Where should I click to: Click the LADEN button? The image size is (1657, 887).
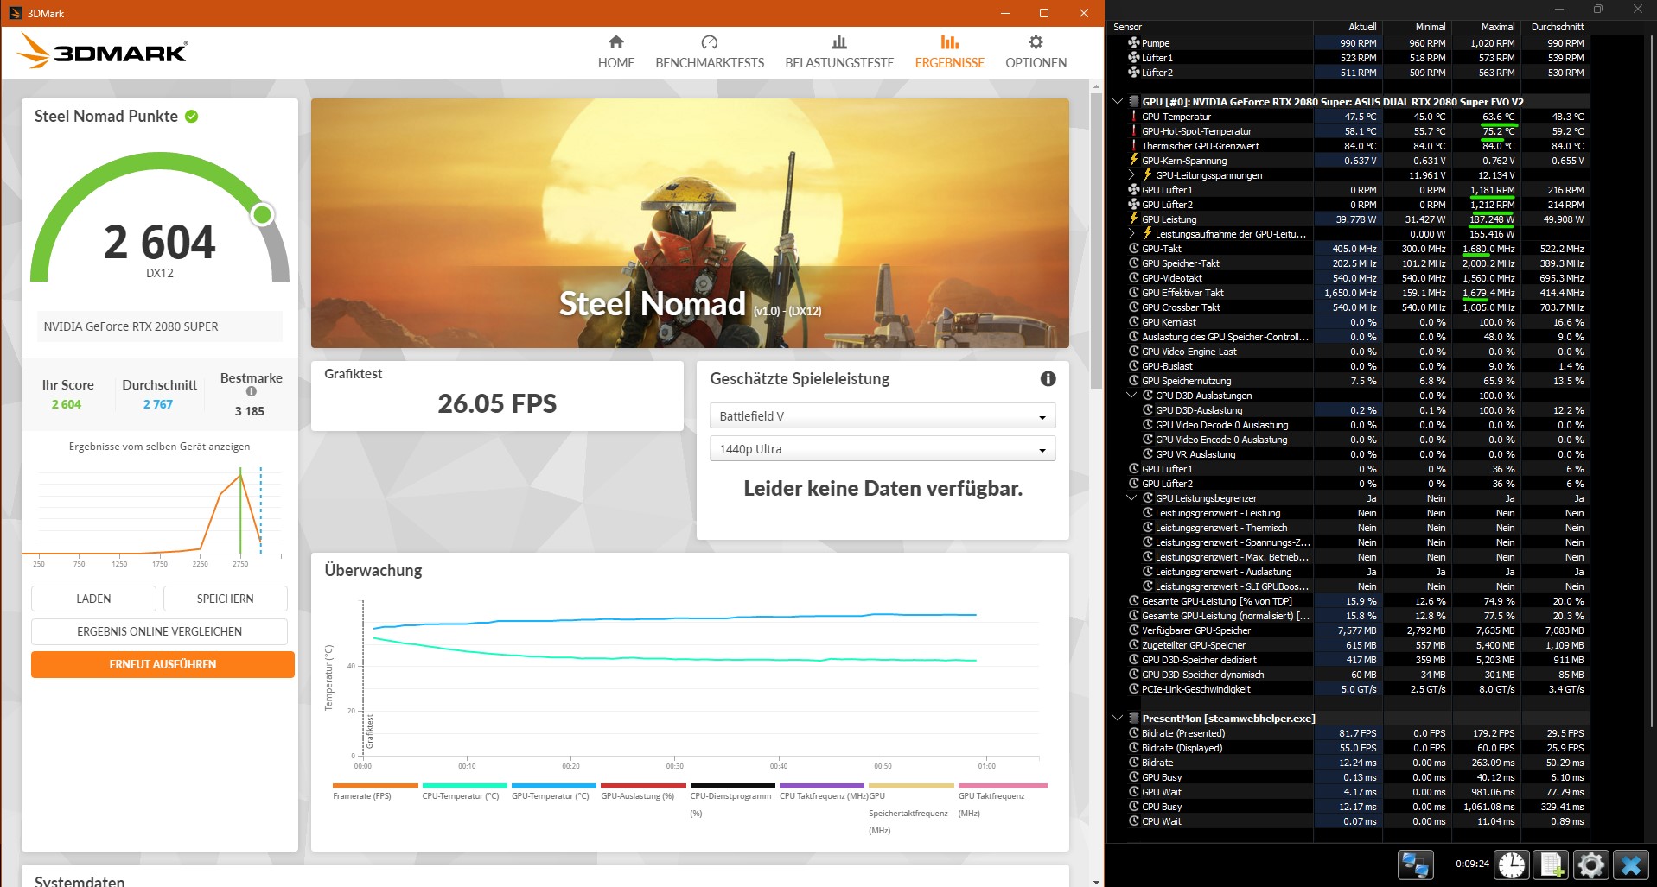pos(93,599)
